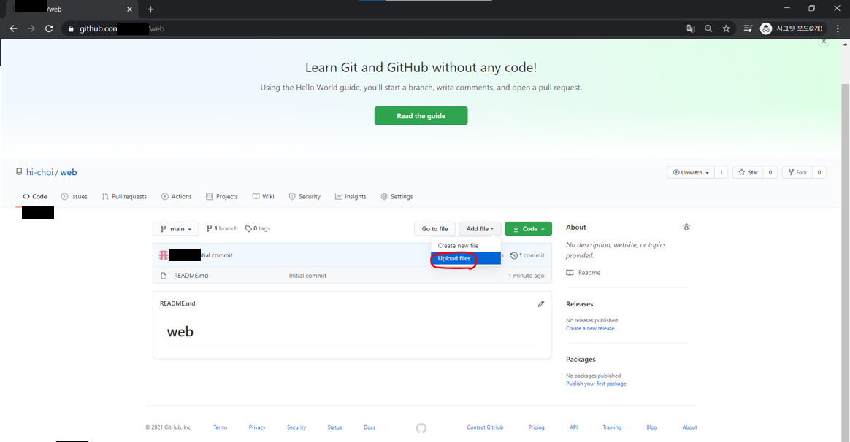This screenshot has height=442, width=850.
Task: Open the Privacy footer link
Action: pos(257,427)
